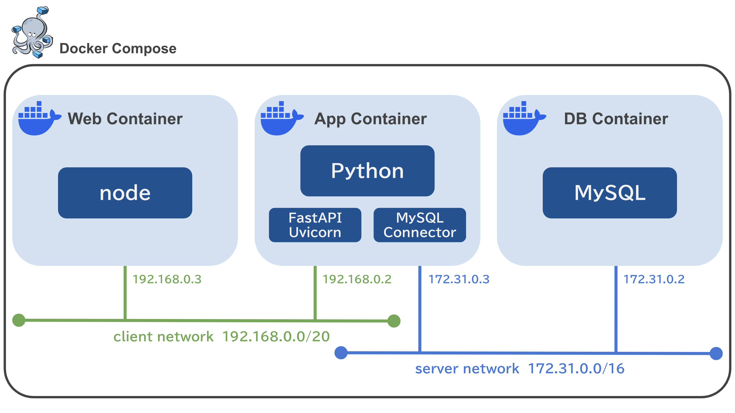Click the DB Container heading
The height and width of the screenshot is (413, 735).
[x=616, y=118]
